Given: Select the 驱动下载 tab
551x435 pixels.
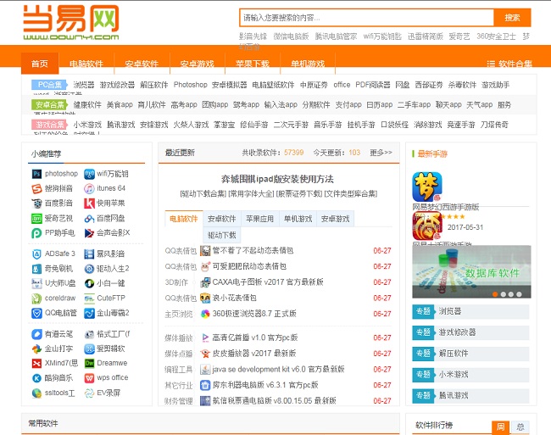Looking at the screenshot, I should tap(222, 235).
